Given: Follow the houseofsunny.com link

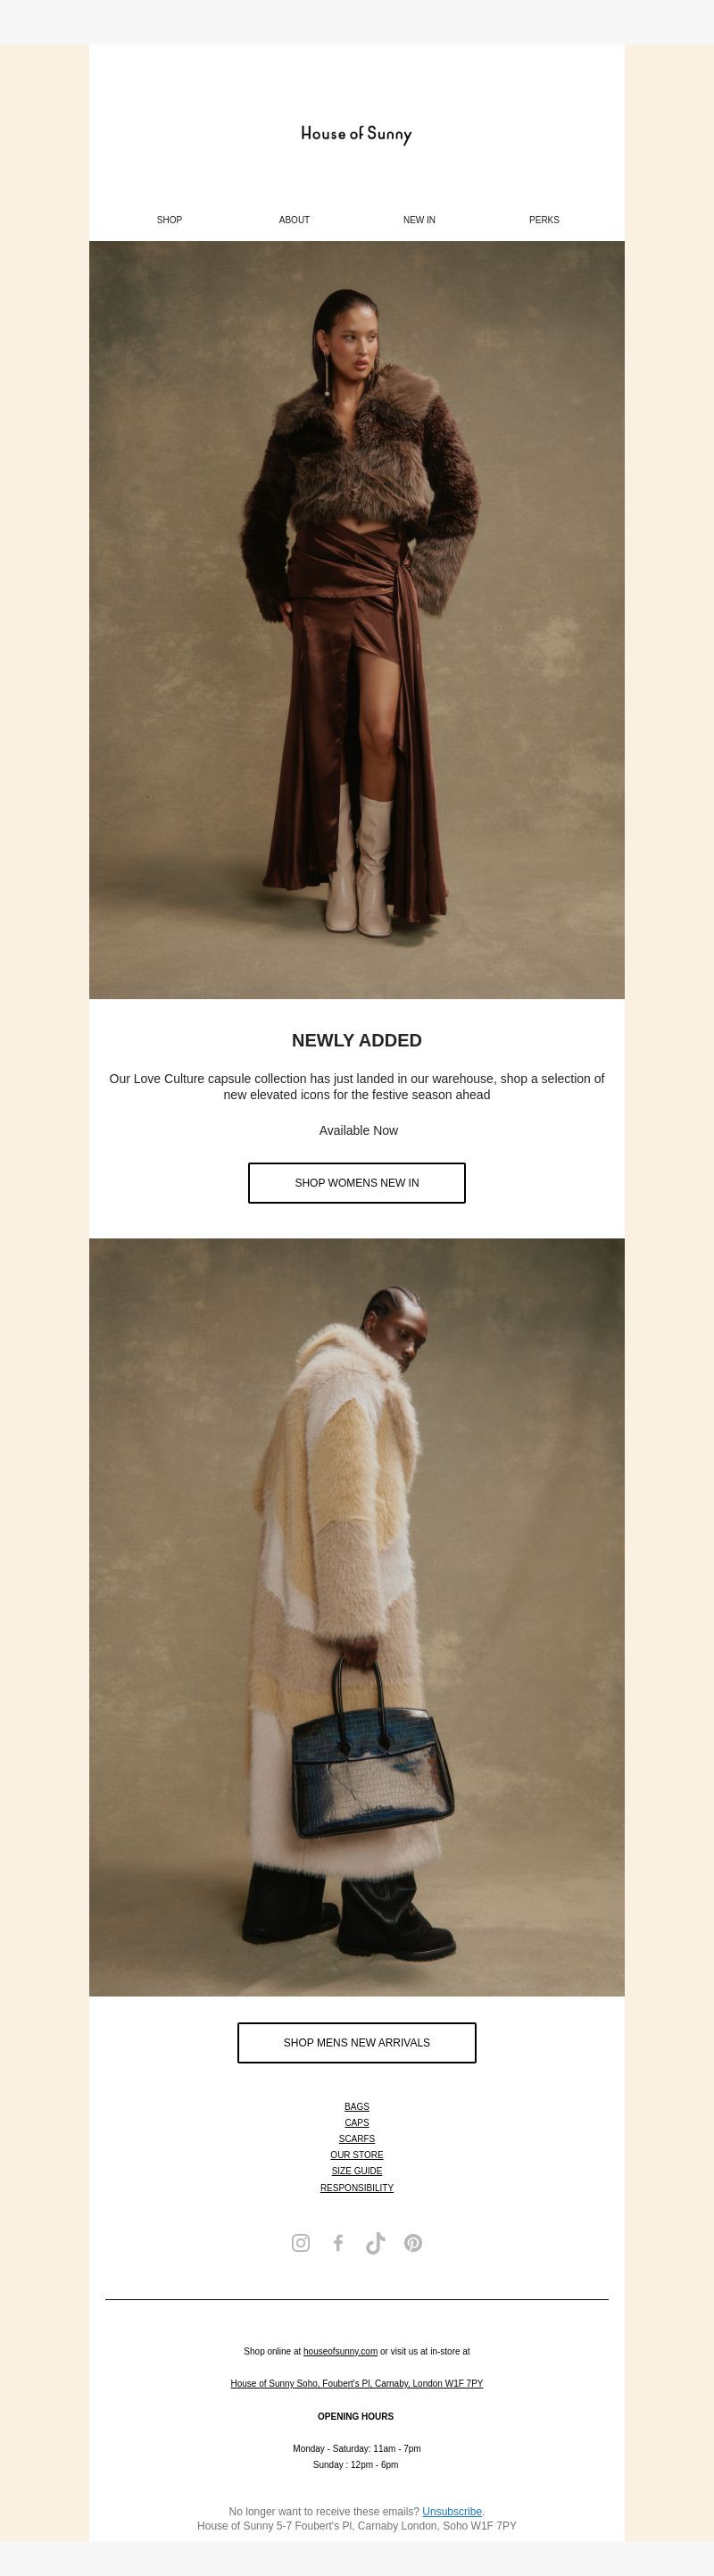Looking at the screenshot, I should 340,2351.
